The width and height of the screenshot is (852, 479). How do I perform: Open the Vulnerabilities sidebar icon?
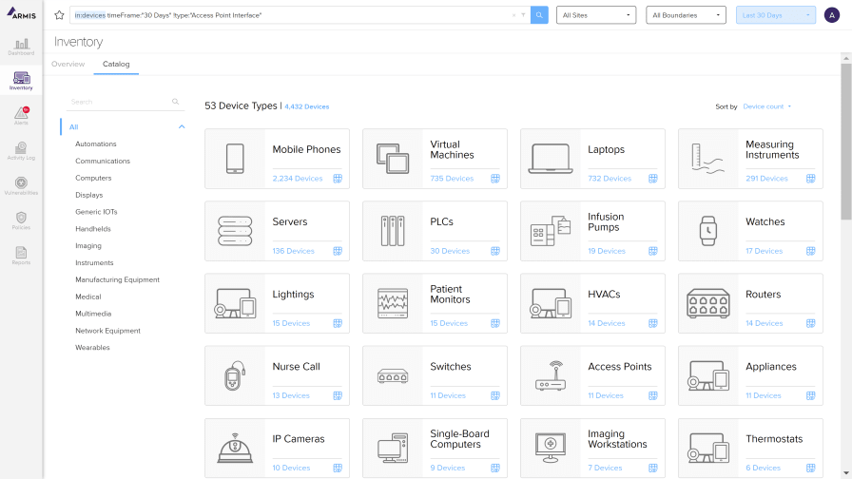point(21,185)
